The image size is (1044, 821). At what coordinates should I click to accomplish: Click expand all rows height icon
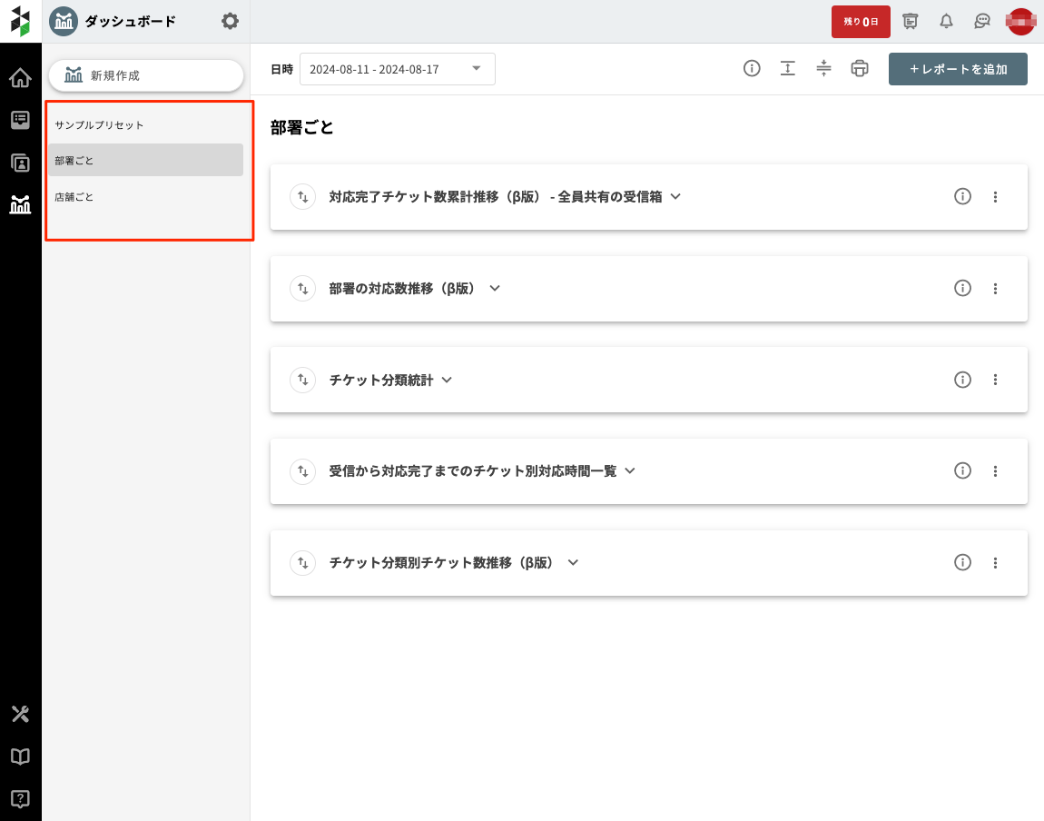pos(788,69)
